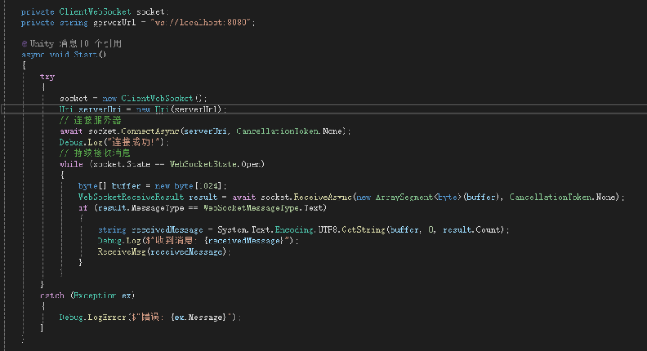Open the '0 个引用' references link
Viewport: 647px width, 351px height.
click(x=103, y=44)
